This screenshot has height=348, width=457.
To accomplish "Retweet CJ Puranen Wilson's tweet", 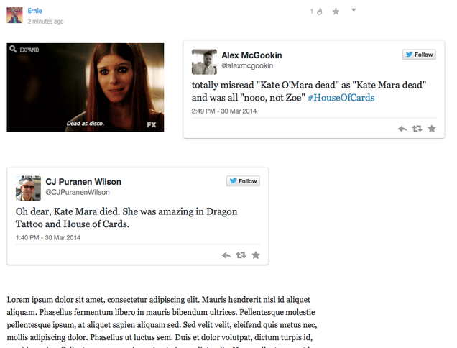I will (x=241, y=255).
